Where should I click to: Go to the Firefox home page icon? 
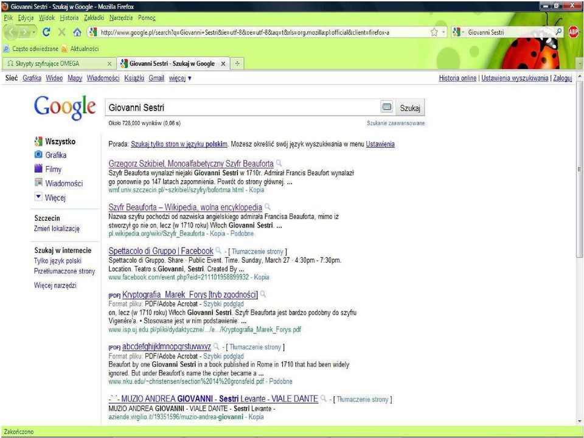[x=77, y=32]
